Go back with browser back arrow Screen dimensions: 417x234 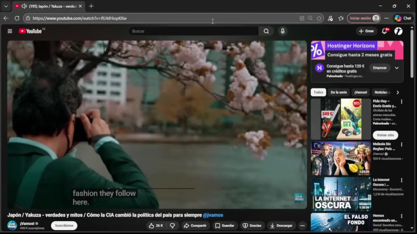6,18
